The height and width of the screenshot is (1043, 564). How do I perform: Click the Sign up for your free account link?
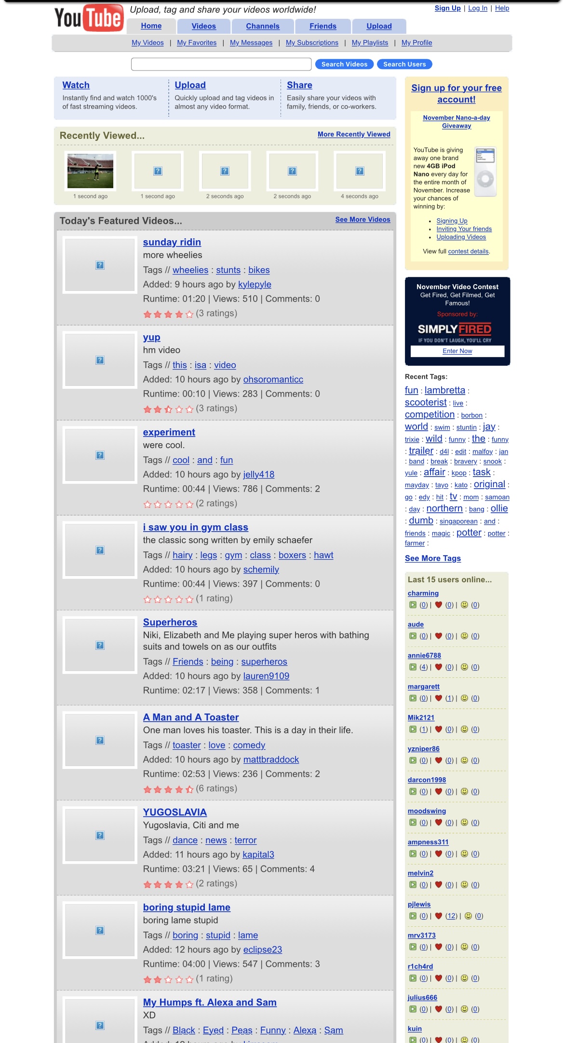(x=457, y=94)
